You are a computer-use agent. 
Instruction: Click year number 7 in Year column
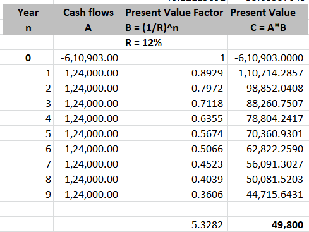(x=28, y=164)
